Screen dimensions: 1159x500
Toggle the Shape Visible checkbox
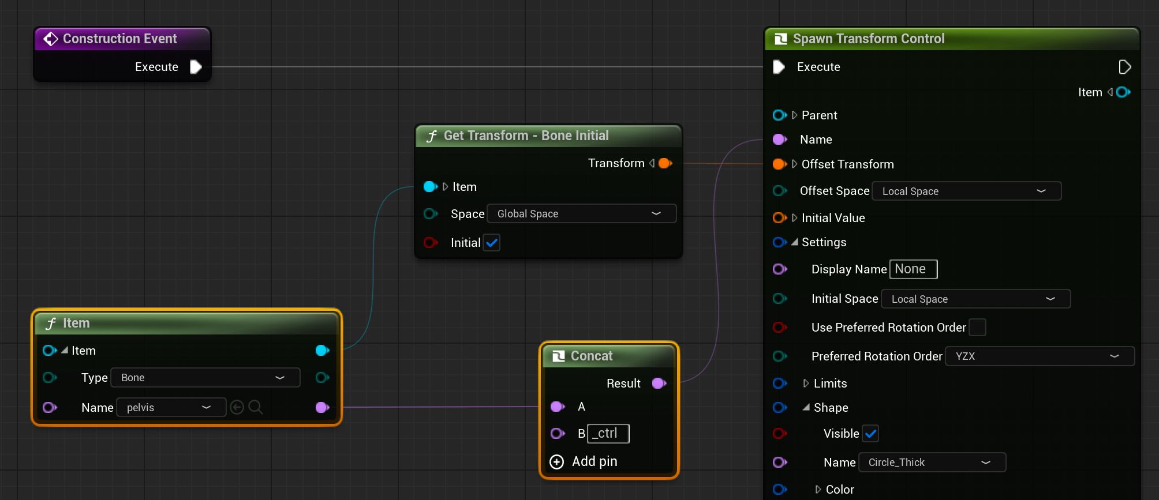(870, 434)
